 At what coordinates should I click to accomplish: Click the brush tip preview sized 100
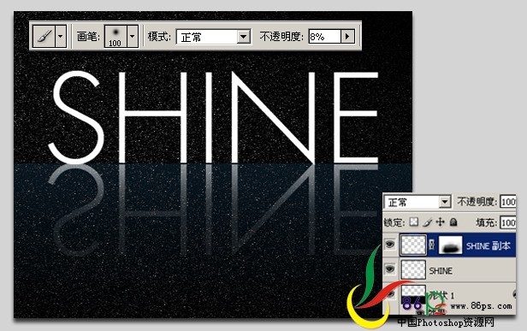coord(115,36)
